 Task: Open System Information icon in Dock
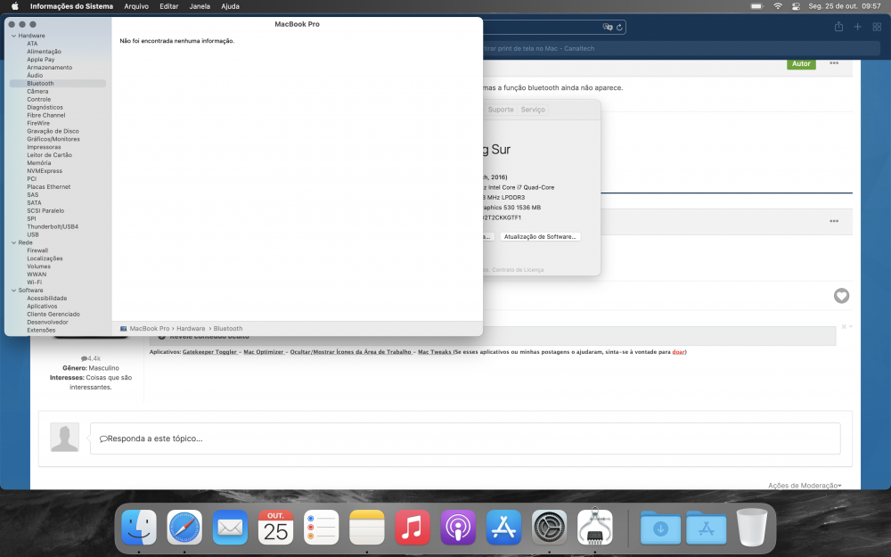point(595,526)
